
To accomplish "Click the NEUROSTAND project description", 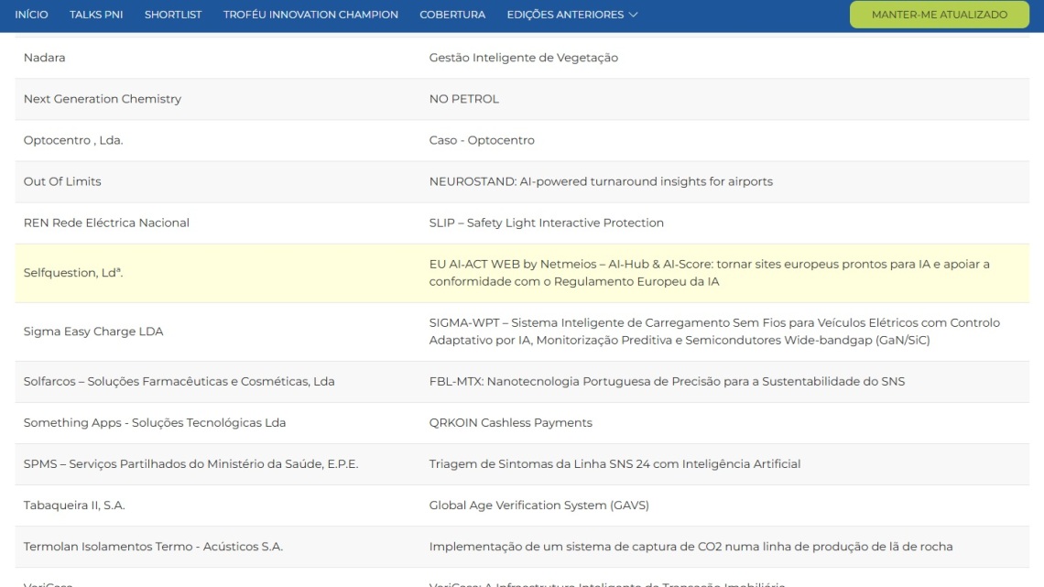I will click(x=601, y=181).
